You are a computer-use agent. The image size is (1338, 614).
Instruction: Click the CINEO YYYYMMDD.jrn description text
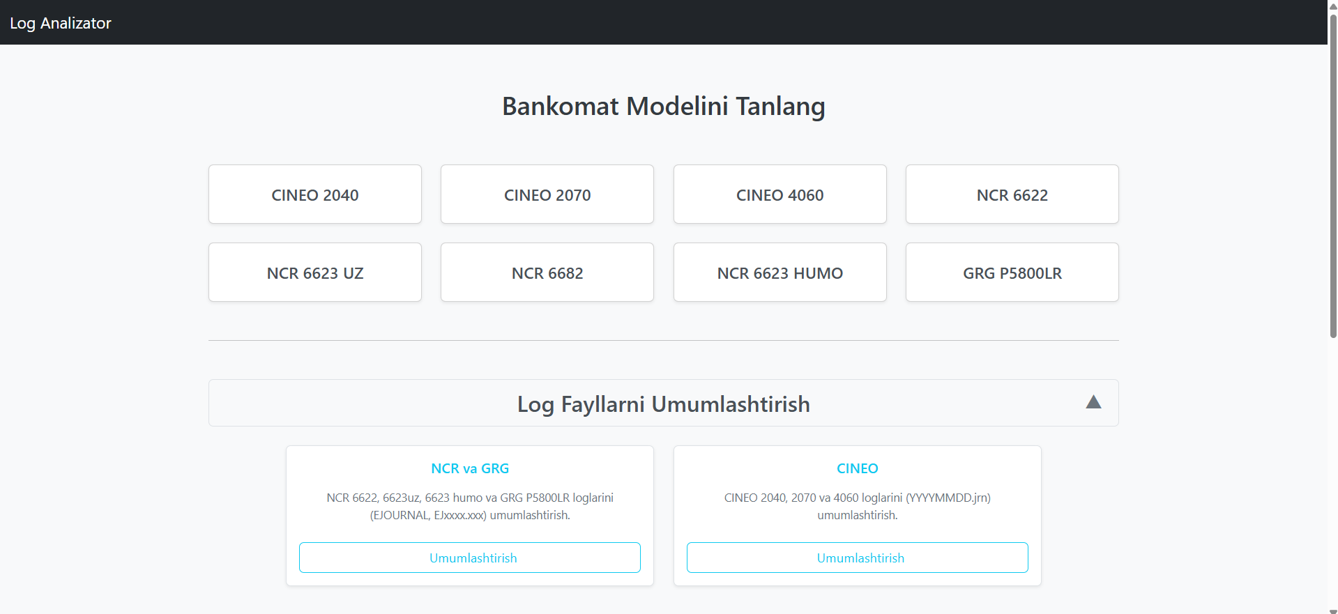pyautogui.click(x=857, y=506)
